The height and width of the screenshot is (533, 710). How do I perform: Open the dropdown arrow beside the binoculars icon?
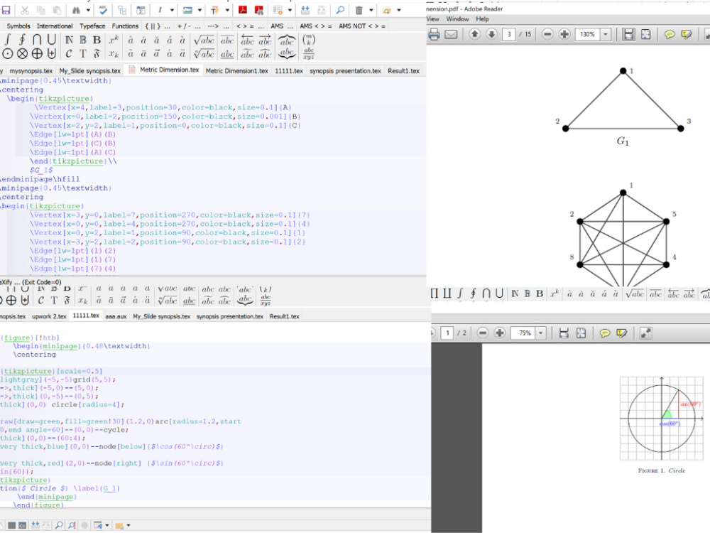tap(88, 10)
